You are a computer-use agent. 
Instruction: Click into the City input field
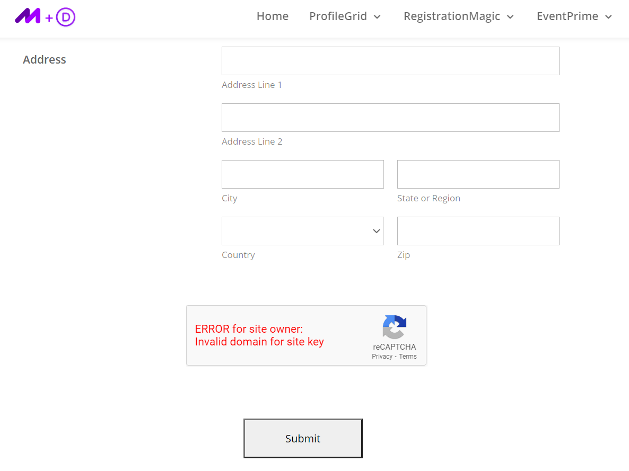302,174
